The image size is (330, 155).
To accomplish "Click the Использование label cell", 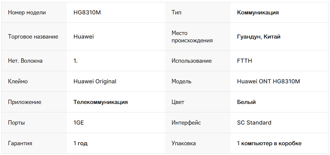I will pos(191,61).
